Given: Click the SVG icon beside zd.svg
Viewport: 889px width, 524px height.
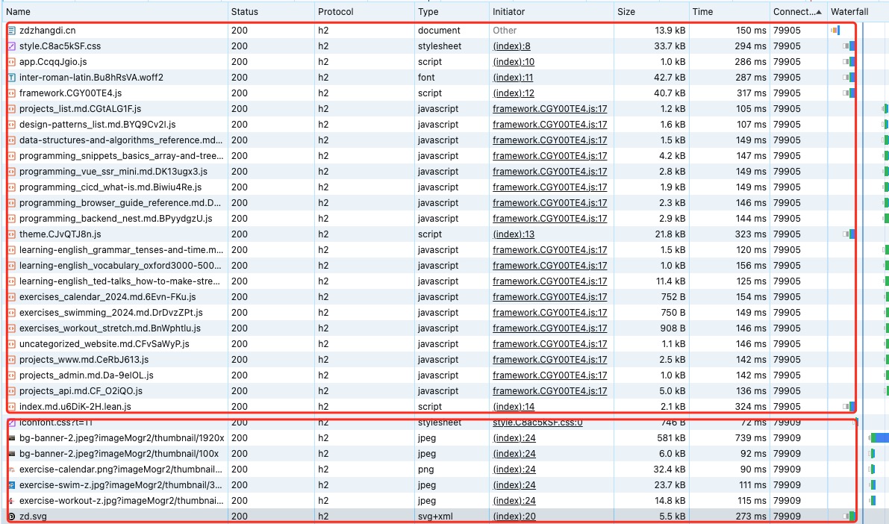Looking at the screenshot, I should [x=12, y=516].
